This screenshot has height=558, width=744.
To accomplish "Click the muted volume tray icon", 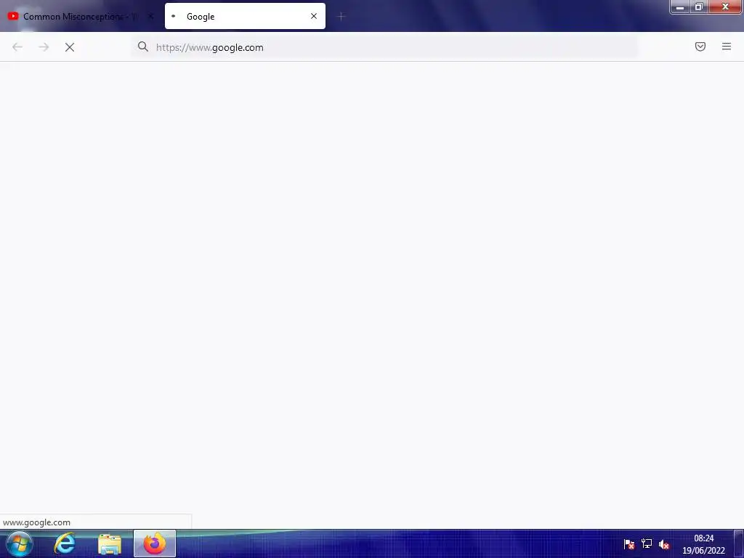I will click(664, 544).
